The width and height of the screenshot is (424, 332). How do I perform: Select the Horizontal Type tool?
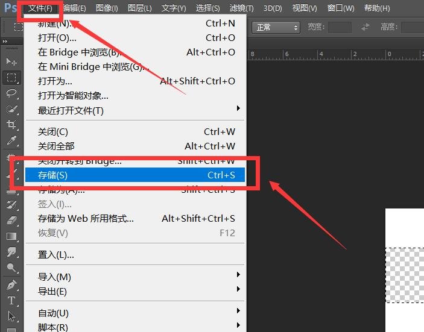pos(11,301)
